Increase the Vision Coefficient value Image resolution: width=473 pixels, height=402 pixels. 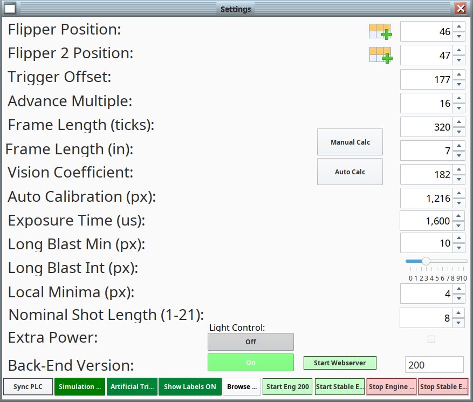459,169
